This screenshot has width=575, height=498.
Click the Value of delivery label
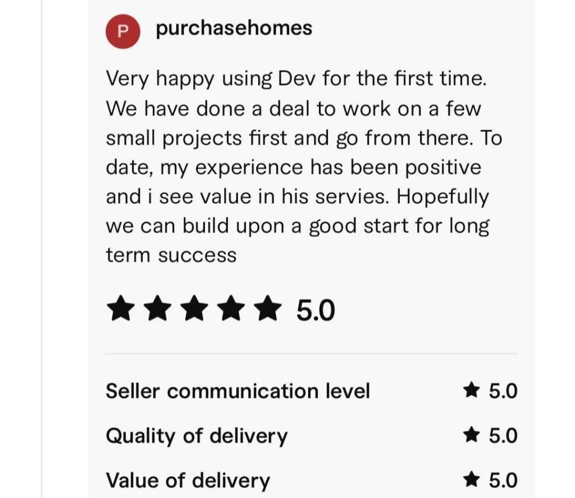click(x=188, y=481)
